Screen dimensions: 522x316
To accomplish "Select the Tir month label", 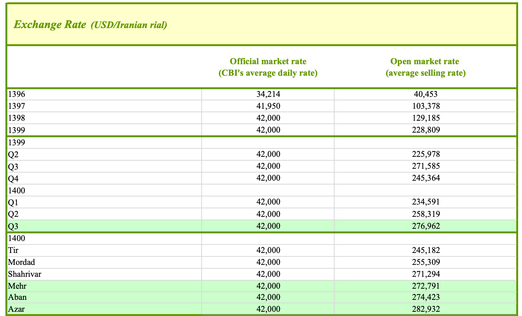I will [x=13, y=250].
